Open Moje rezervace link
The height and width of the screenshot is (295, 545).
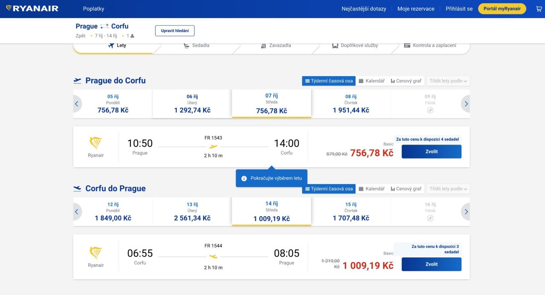tap(416, 9)
